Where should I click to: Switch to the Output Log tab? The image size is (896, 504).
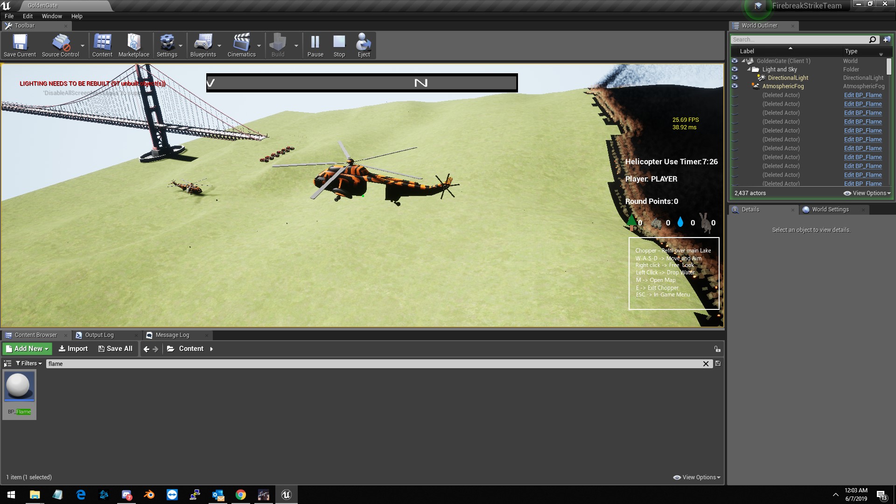tap(99, 335)
